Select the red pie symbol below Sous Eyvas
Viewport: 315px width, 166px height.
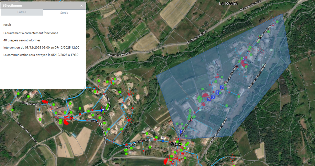point(66,121)
